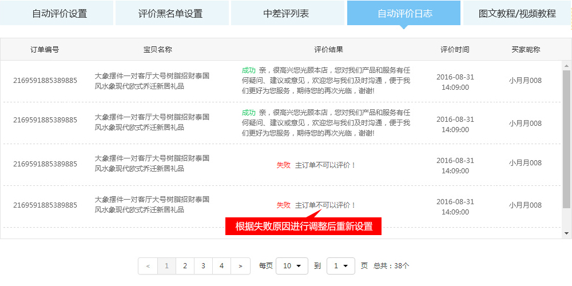Click fourth row message 主订单不可以评价！

(x=325, y=205)
